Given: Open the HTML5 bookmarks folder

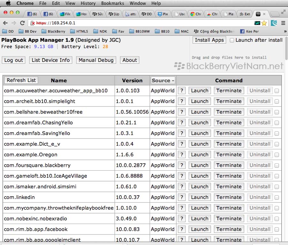Looking at the screenshot, I should 79,31.
